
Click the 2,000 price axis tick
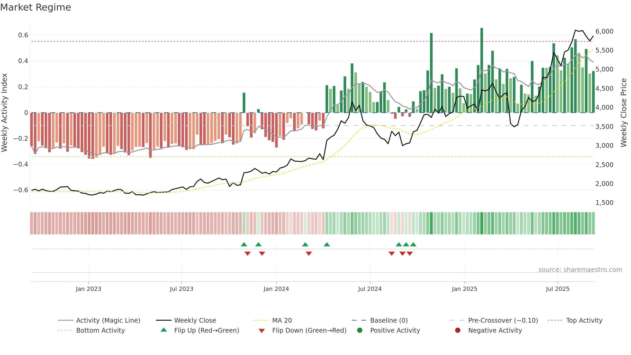click(x=604, y=184)
